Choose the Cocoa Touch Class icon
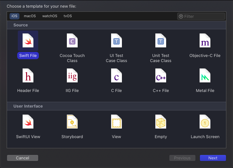The height and width of the screenshot is (168, 233). (72, 40)
